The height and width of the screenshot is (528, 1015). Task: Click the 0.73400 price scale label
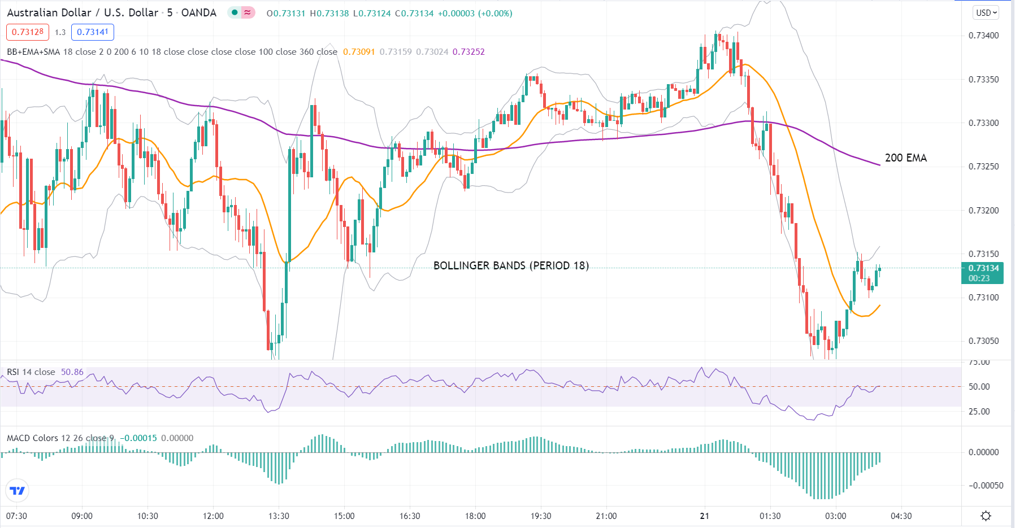coord(983,36)
